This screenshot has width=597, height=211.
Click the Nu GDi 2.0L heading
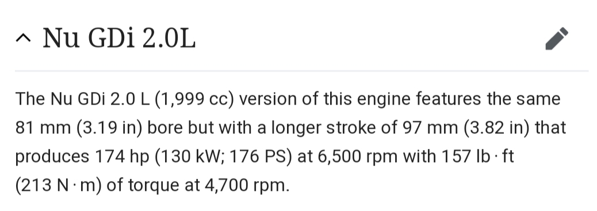tap(119, 39)
